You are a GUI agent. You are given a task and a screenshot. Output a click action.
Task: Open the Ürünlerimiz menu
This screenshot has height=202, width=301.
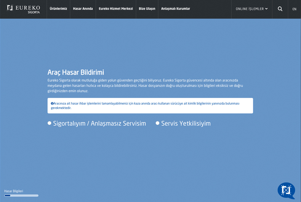pos(58,9)
